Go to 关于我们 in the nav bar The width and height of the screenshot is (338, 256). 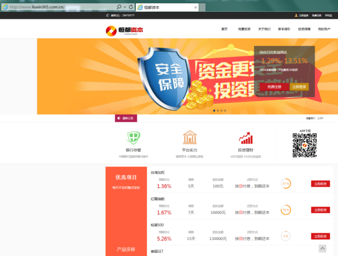coord(264,29)
